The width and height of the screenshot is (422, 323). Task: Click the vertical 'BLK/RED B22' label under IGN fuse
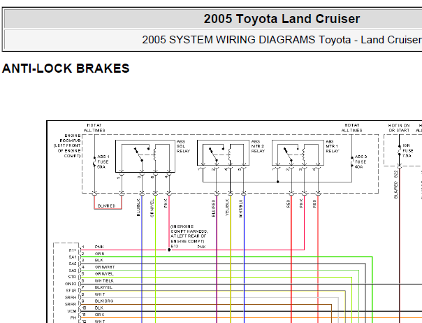pyautogui.click(x=396, y=185)
